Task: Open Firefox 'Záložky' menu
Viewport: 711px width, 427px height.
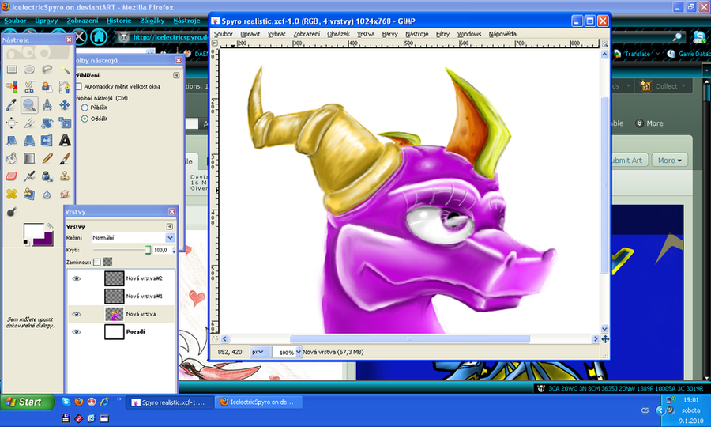Action: pyautogui.click(x=152, y=21)
